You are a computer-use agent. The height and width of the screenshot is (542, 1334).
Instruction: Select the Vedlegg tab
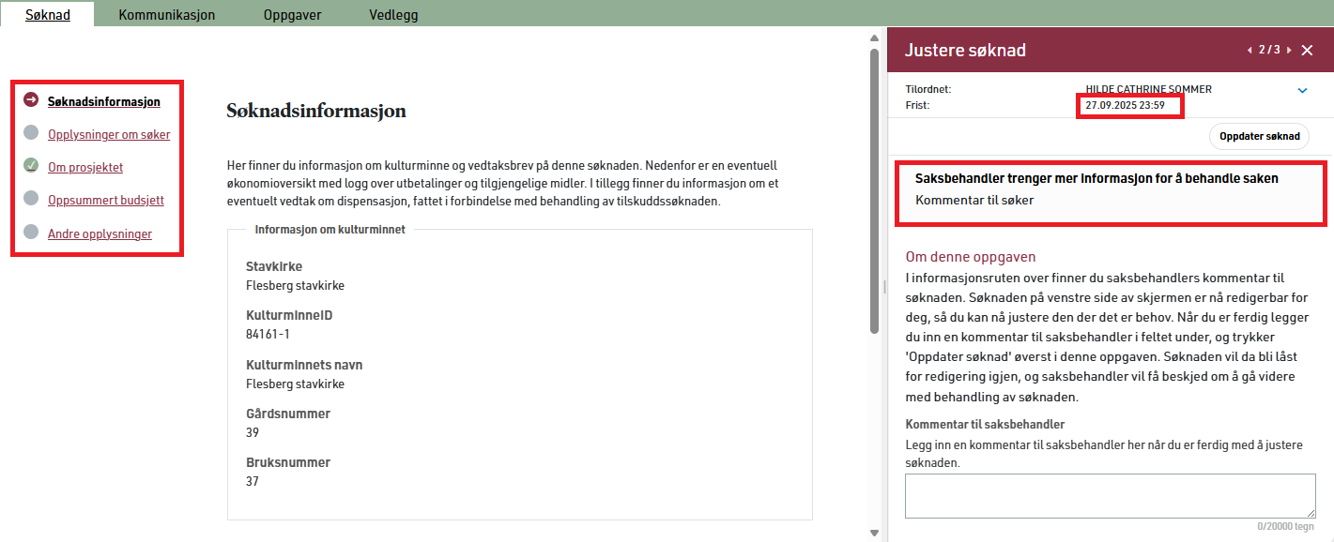393,15
